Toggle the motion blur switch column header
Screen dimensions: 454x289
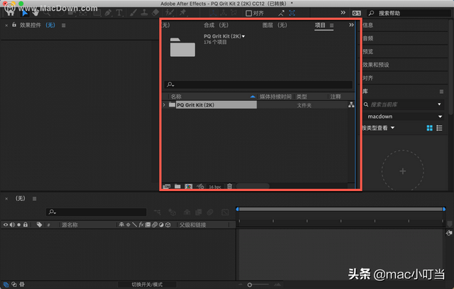155,224
